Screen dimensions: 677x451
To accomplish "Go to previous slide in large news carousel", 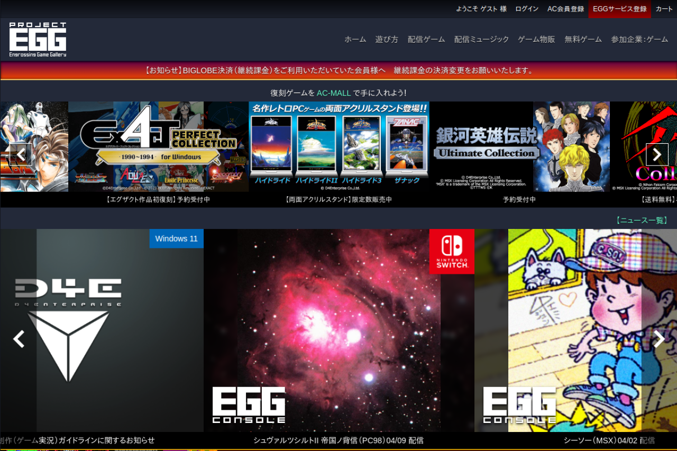I will [x=19, y=339].
